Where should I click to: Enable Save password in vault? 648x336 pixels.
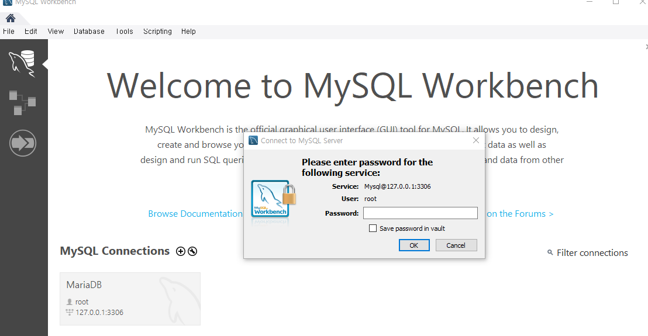coord(373,228)
